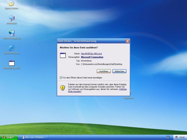Open the XboxMCEFULL-DEU.exe file name link
Image resolution: width=187 pixels, height=140 pixels.
coord(91,54)
